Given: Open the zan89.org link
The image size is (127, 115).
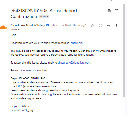Looking at the screenshot, I should pos(77,43).
